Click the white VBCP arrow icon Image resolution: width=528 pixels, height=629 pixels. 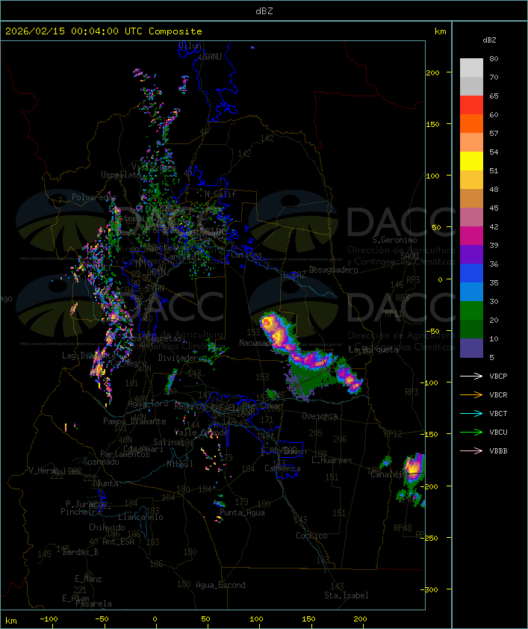[x=471, y=376]
